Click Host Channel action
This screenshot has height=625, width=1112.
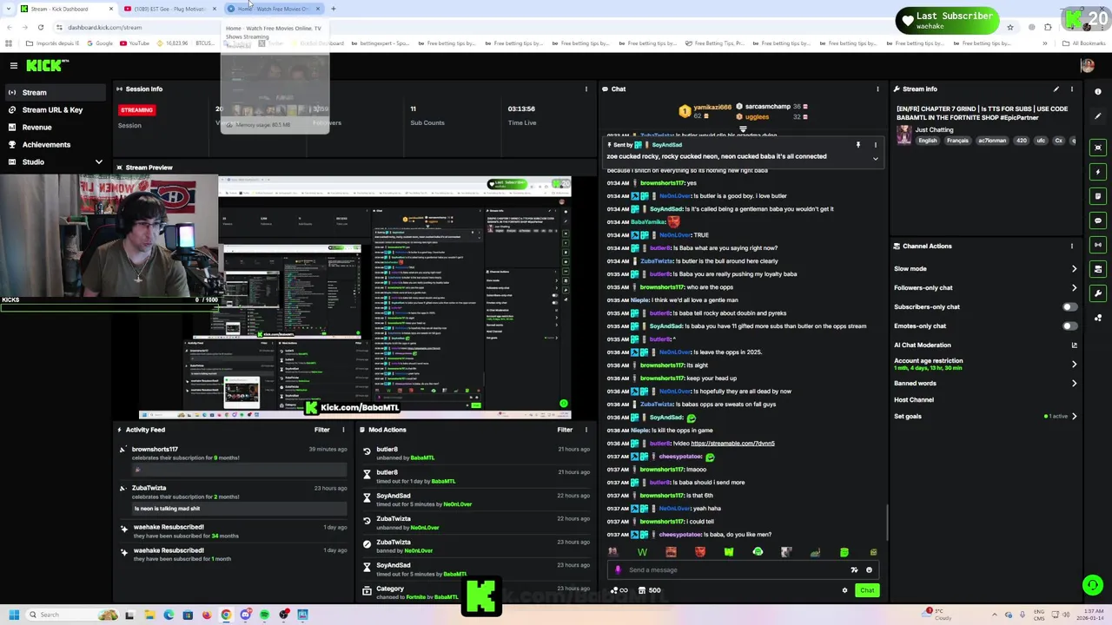click(x=914, y=400)
